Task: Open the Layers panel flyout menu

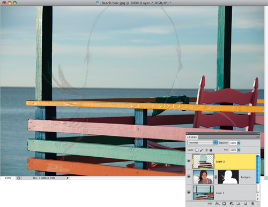Action: (x=257, y=137)
